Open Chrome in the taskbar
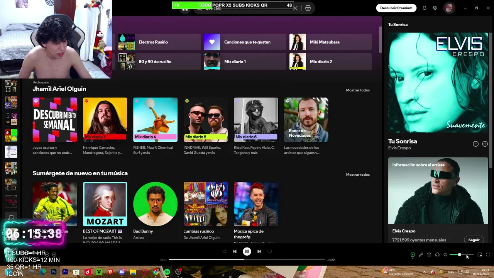 (x=156, y=272)
